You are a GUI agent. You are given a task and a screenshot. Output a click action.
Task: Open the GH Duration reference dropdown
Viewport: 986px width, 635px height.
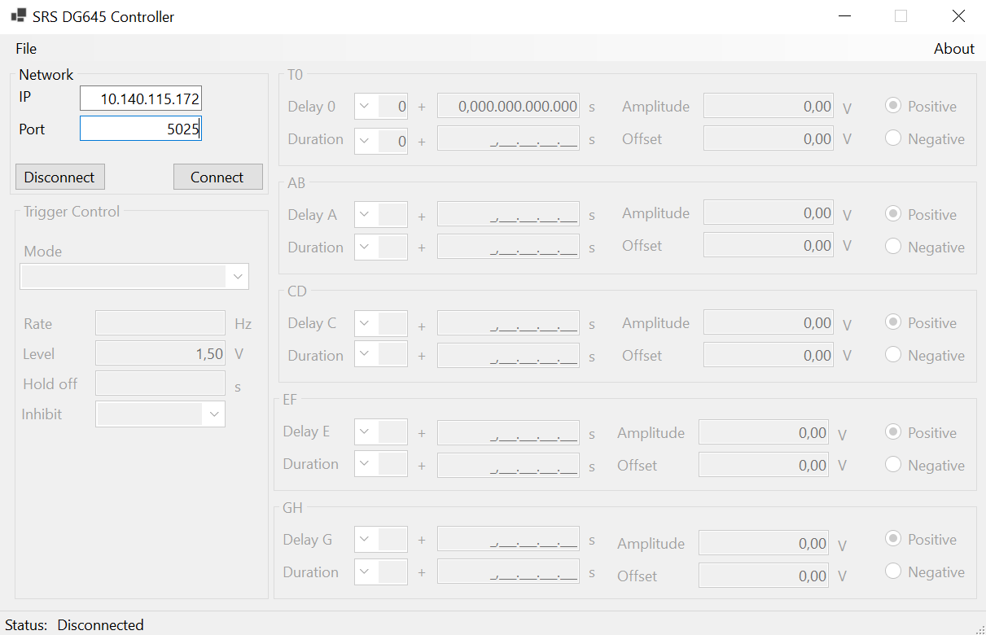380,571
